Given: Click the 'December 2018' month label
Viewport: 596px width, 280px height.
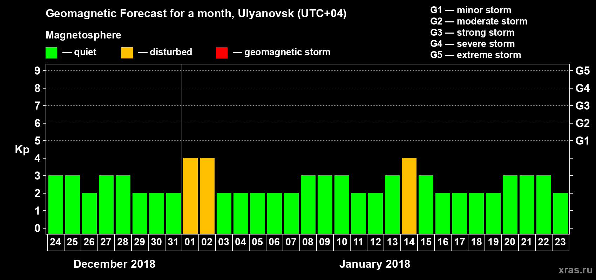Looking at the screenshot, I should coord(114,264).
